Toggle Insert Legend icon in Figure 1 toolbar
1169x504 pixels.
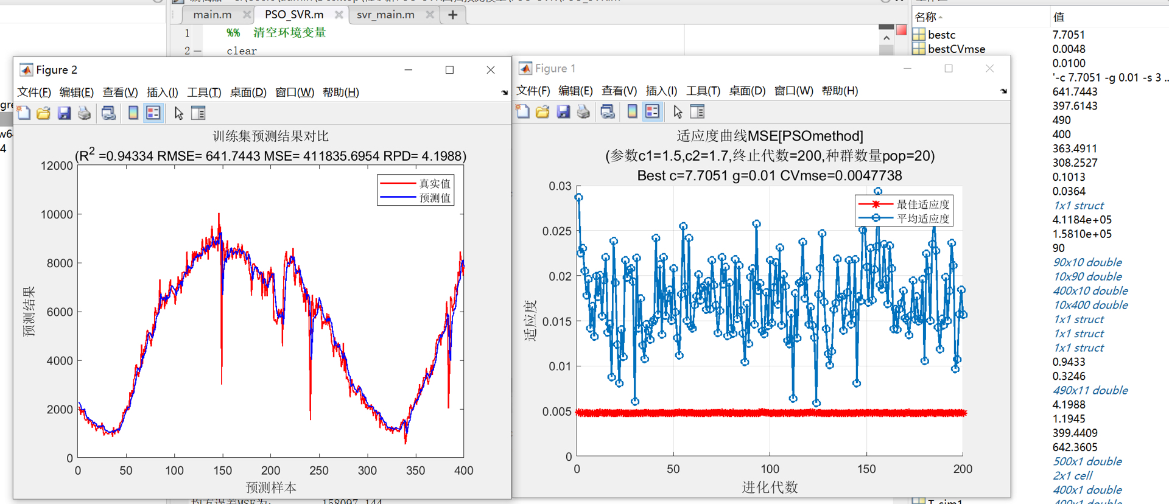click(x=652, y=111)
